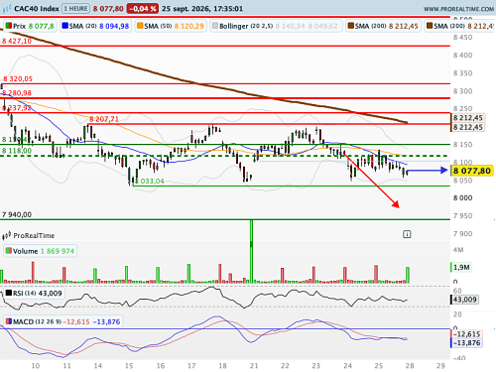Click the -0,04 % change badge

142,9
